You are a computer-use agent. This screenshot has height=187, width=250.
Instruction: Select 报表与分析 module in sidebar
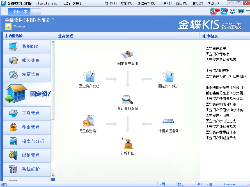[27, 141]
